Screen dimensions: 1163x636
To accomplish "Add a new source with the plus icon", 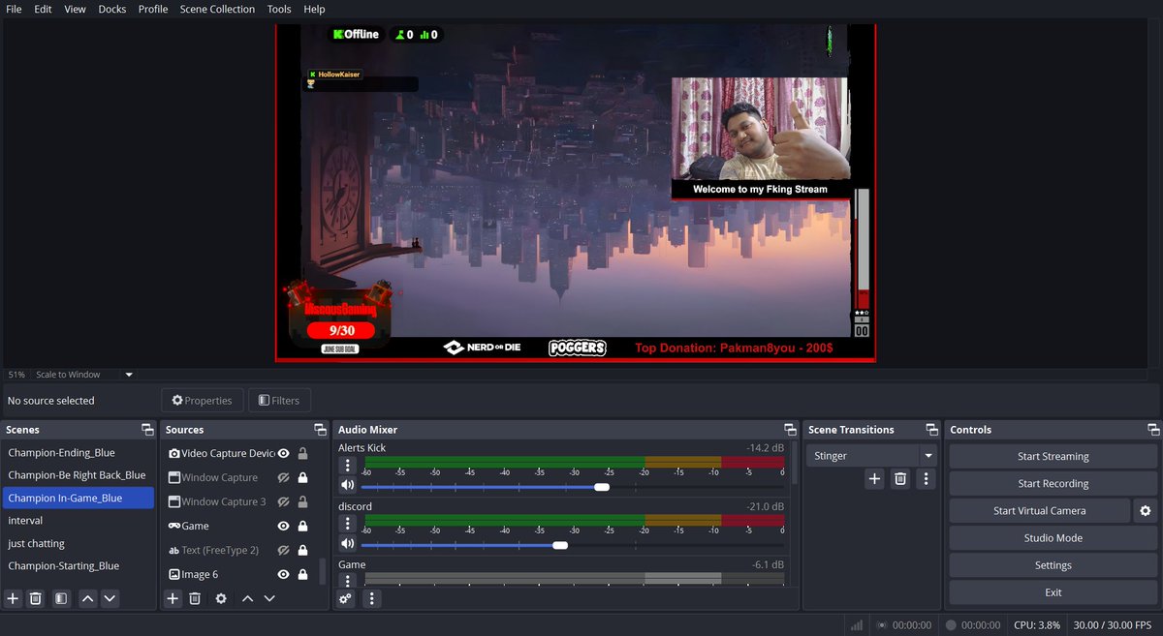I will pos(173,599).
